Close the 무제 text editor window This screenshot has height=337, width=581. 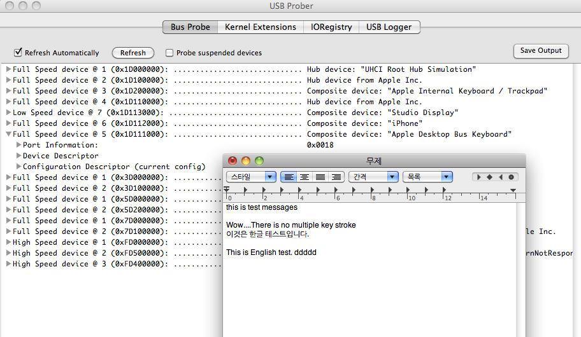pos(233,161)
